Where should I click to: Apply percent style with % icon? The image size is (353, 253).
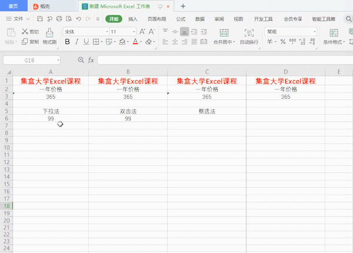(x=283, y=42)
